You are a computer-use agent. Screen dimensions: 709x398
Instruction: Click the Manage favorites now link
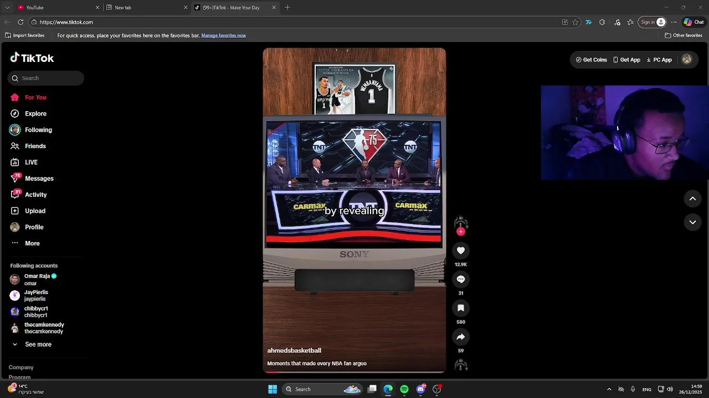point(223,35)
